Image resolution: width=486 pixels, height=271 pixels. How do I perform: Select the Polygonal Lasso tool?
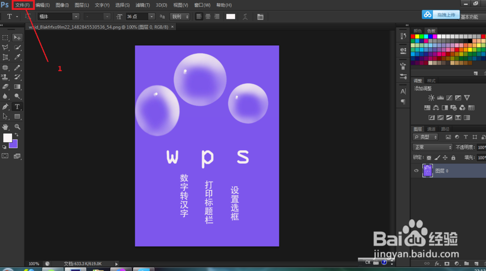point(5,48)
